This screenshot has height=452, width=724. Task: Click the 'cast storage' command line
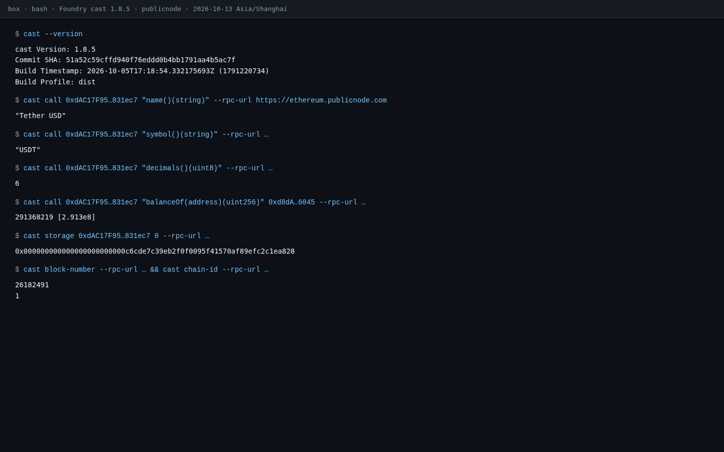click(x=112, y=236)
